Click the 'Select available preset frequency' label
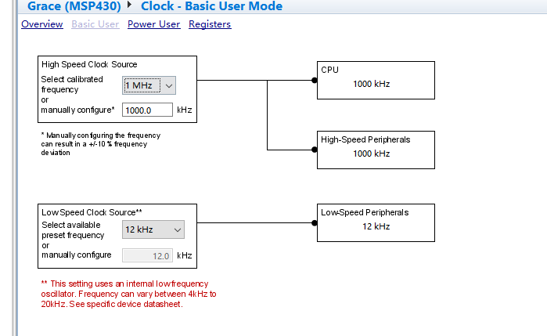 point(73,229)
